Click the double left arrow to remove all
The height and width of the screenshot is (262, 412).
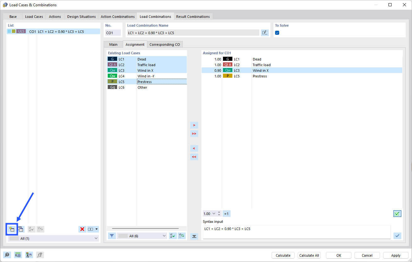click(x=194, y=157)
